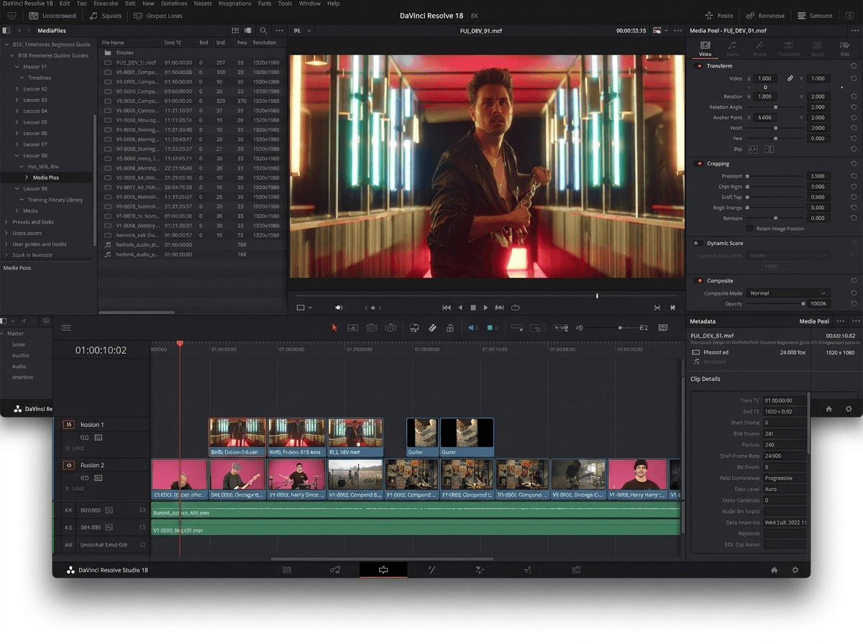
Task: Click the Cemoest button in the top-right toolbar
Action: point(816,16)
